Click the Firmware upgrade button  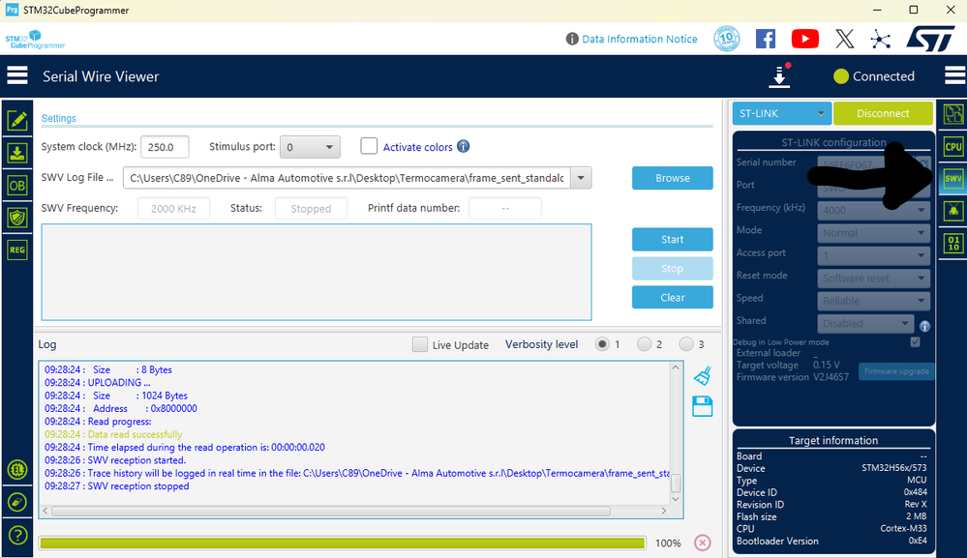click(896, 371)
